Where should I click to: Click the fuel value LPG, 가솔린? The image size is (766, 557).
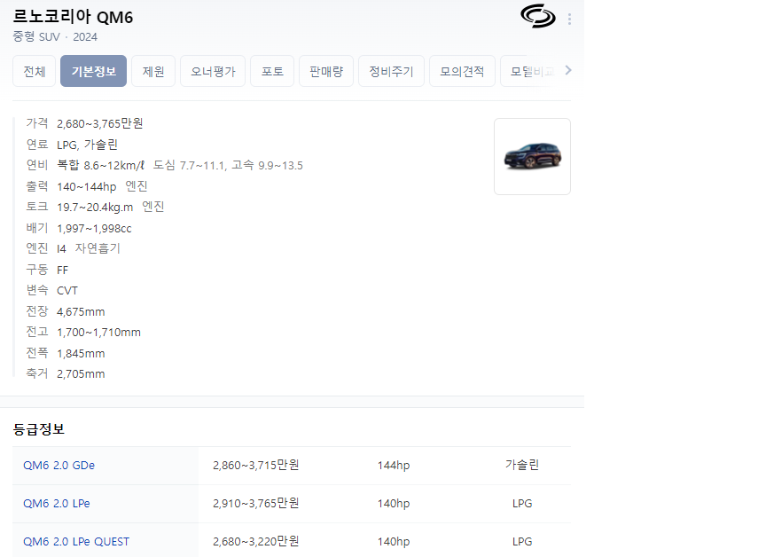[88, 145]
